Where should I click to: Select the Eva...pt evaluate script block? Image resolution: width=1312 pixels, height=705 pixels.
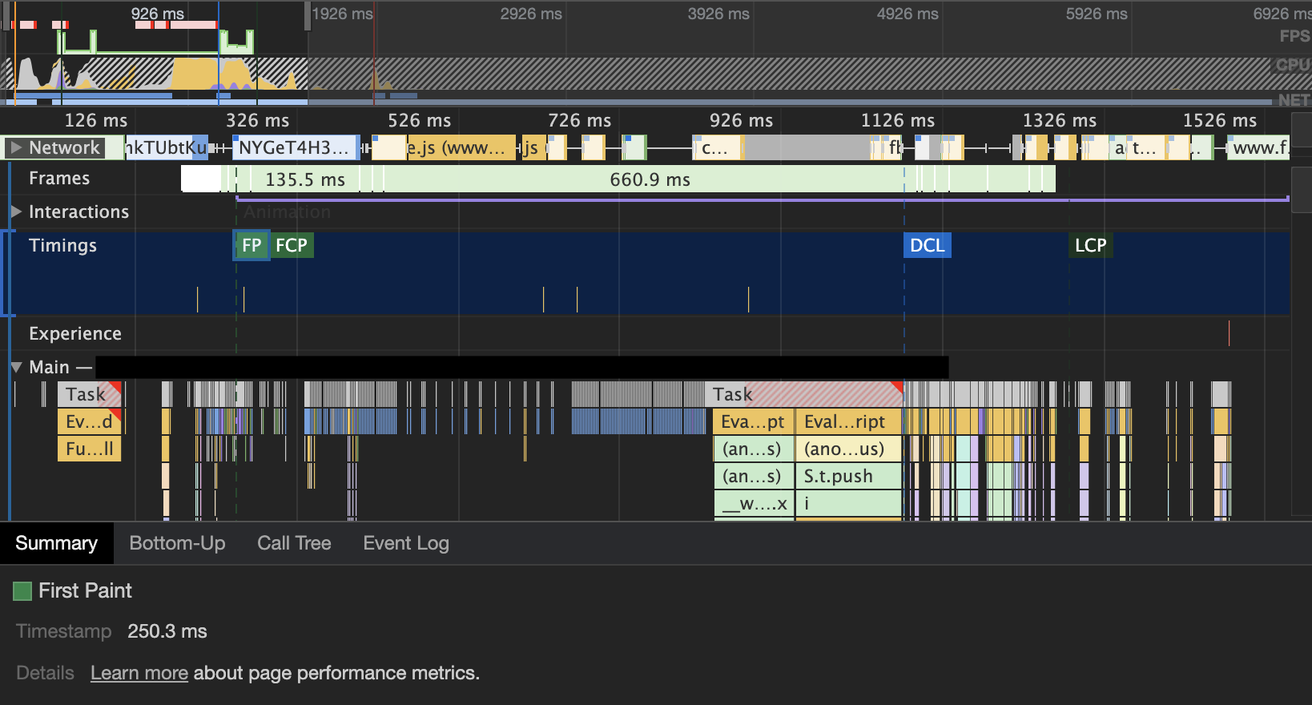(x=753, y=421)
